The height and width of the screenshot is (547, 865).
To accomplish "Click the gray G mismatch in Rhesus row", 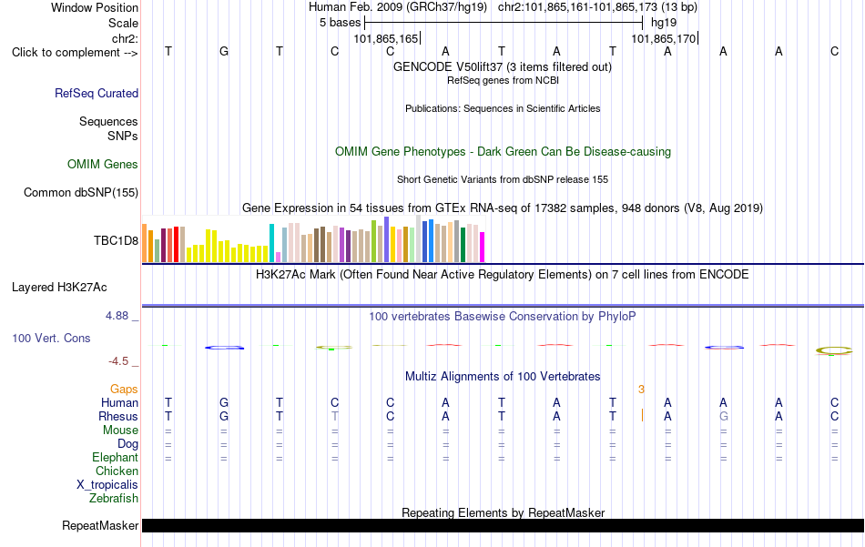I will point(724,416).
